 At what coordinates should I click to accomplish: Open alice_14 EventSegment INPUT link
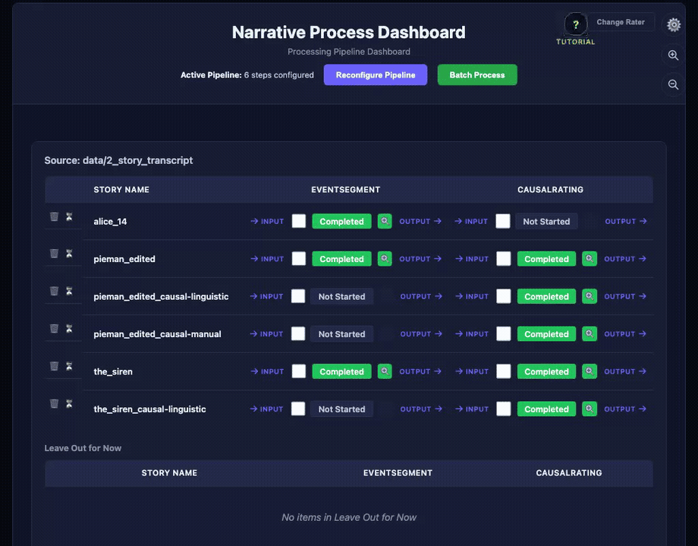[x=267, y=221]
